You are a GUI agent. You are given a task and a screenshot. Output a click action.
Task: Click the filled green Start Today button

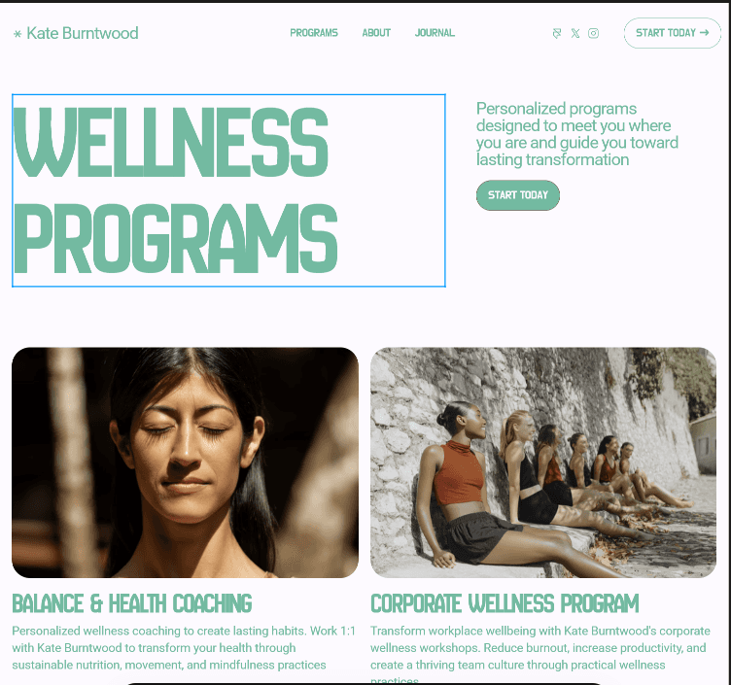[x=517, y=195]
